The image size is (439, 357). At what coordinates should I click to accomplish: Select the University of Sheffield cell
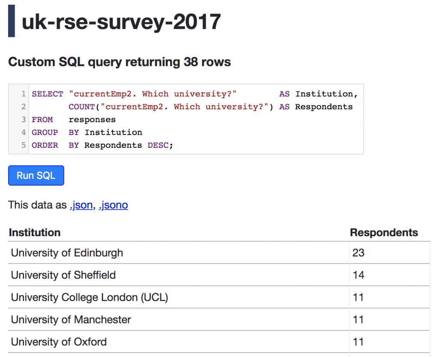coord(63,275)
